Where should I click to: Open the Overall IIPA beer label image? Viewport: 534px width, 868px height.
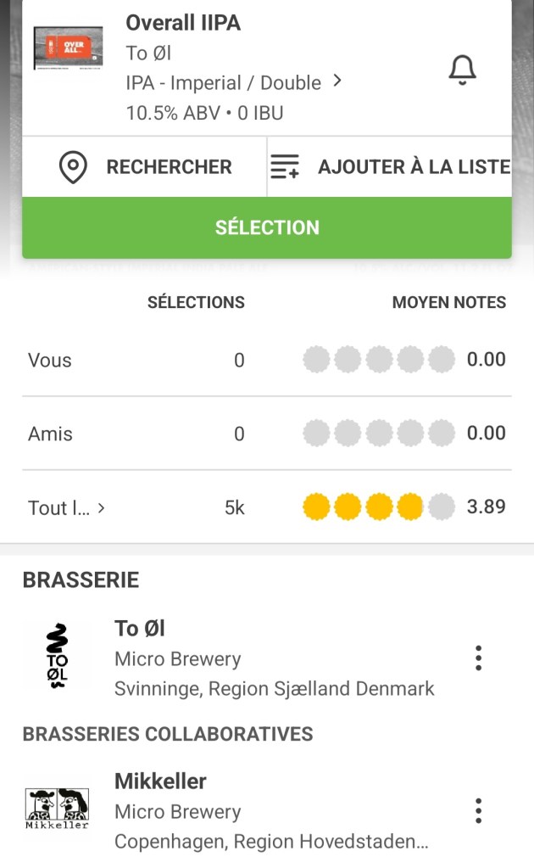pos(68,48)
